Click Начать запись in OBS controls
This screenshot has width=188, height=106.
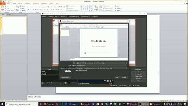point(138,74)
